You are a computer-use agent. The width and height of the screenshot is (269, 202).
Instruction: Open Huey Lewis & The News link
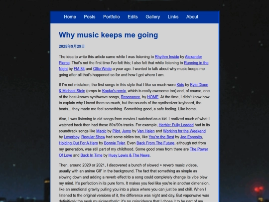click(129, 155)
